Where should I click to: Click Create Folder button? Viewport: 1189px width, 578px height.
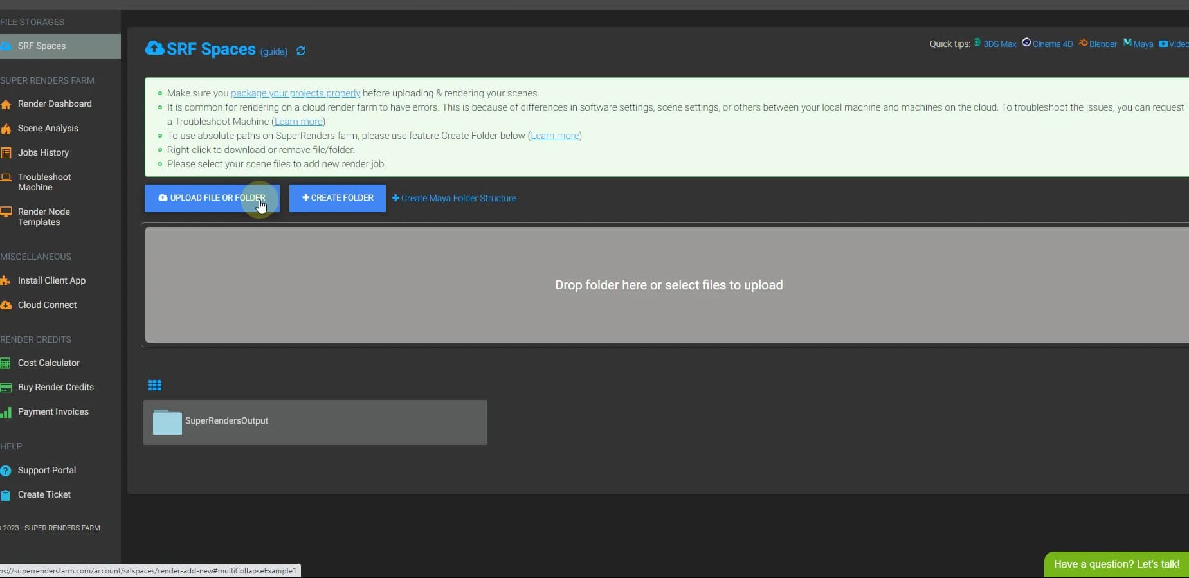[338, 198]
